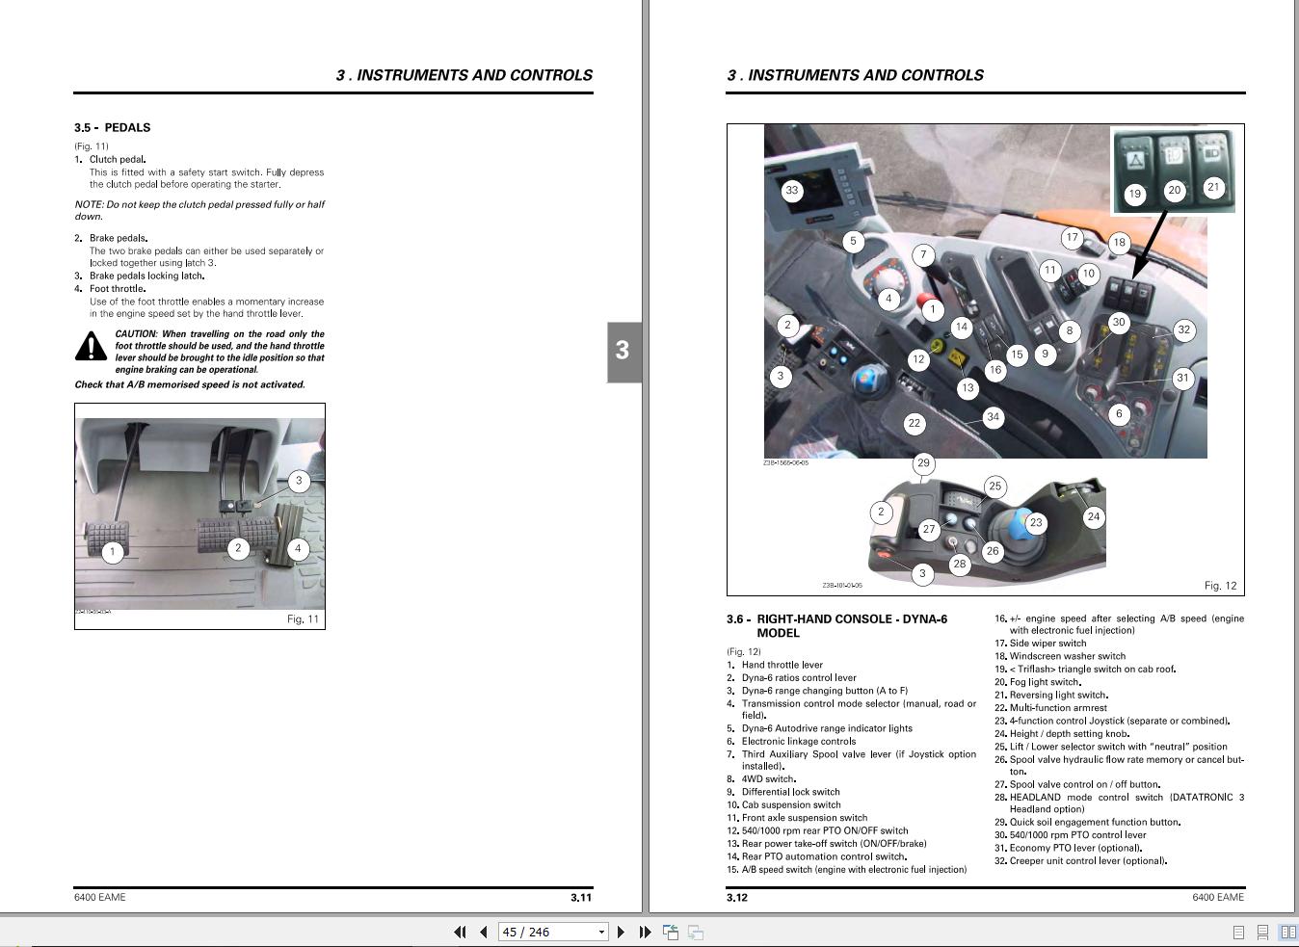Click the 'Electronic linkage controls' entry
Viewport: 1299px width, 947px height.
799,742
